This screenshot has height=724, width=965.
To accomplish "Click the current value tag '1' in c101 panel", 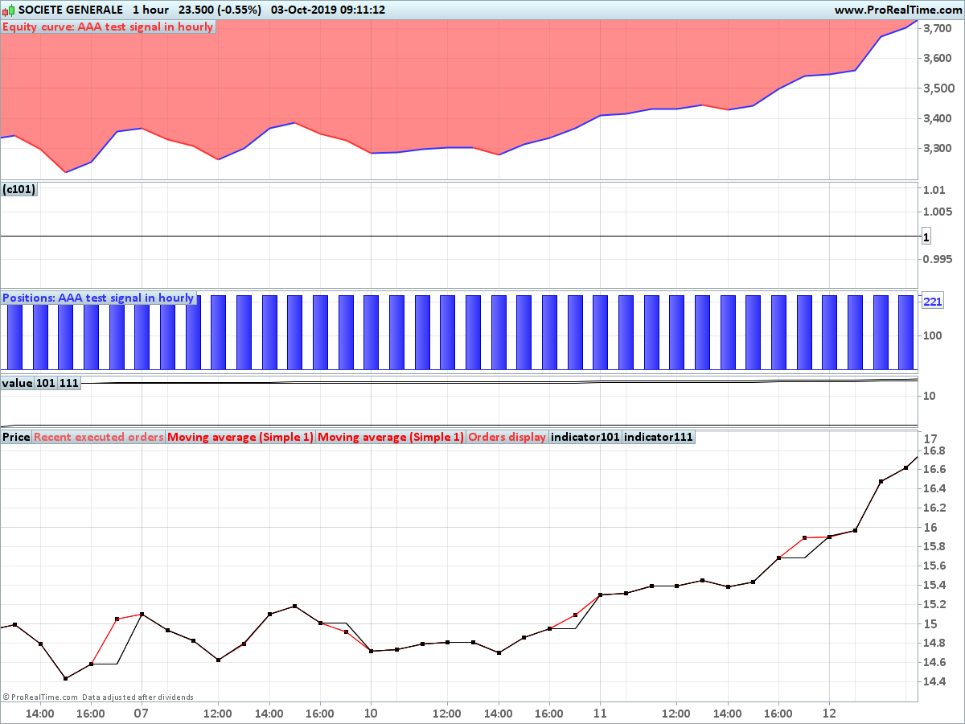I will [926, 237].
